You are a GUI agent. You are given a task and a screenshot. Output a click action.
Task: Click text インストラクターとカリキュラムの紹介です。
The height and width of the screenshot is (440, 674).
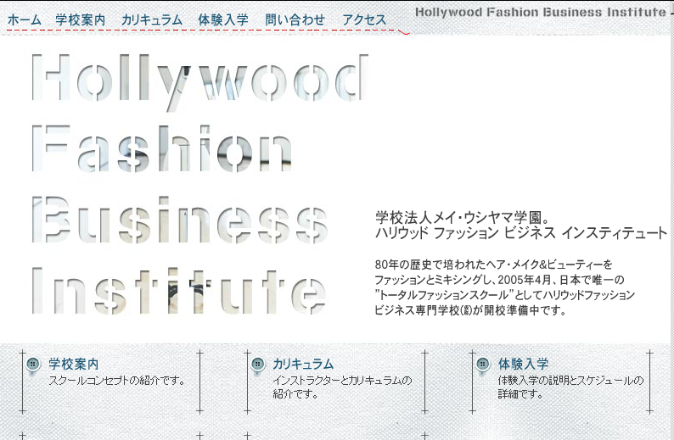point(342,387)
